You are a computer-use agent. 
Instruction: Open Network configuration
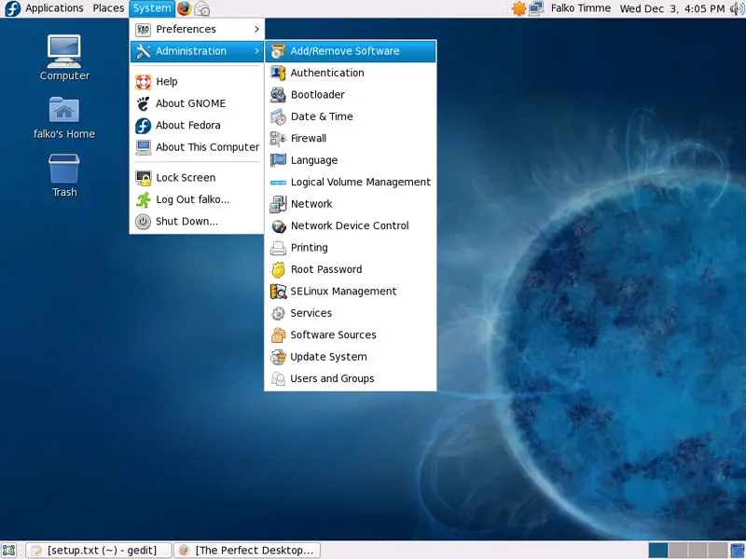pyautogui.click(x=351, y=204)
